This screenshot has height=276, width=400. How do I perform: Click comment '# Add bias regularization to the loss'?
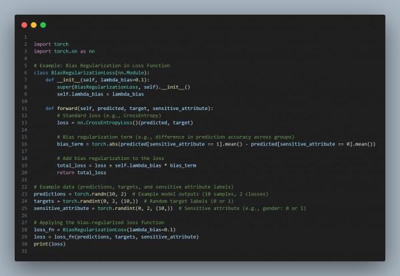click(x=111, y=159)
